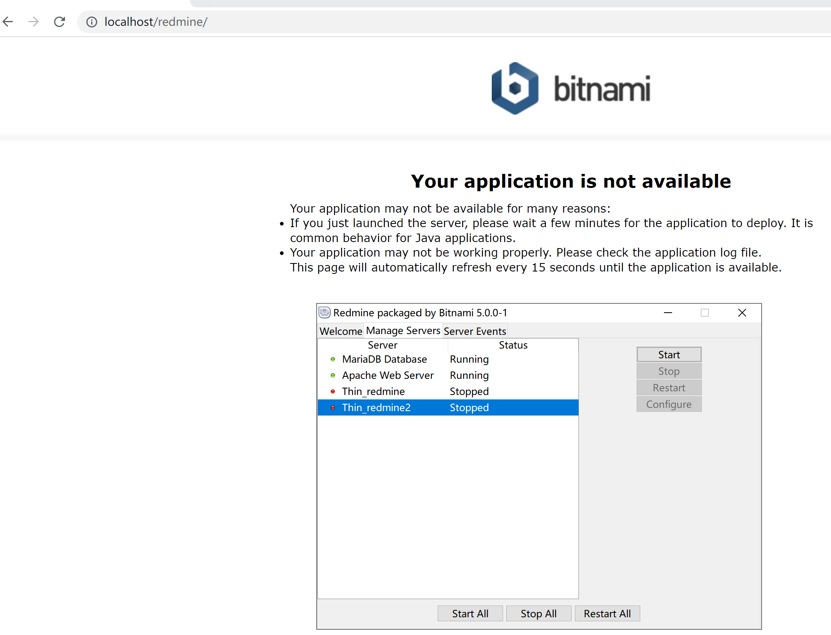Click the Status column header

click(513, 345)
